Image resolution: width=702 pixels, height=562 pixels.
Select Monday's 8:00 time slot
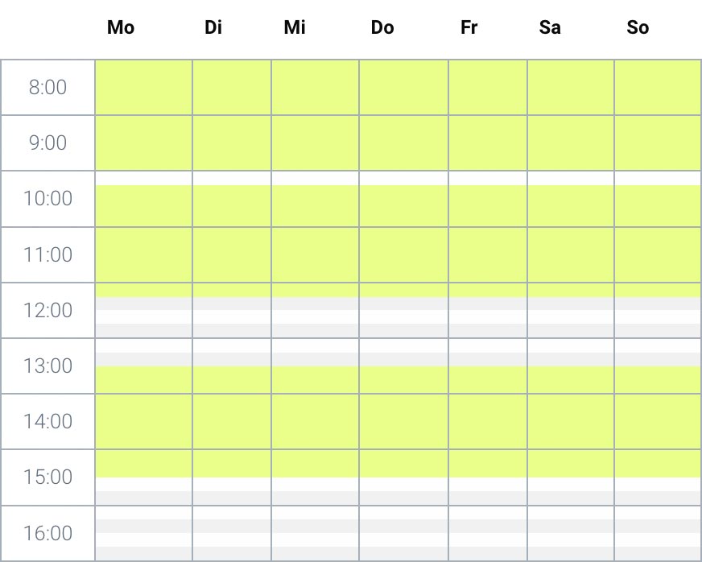143,87
